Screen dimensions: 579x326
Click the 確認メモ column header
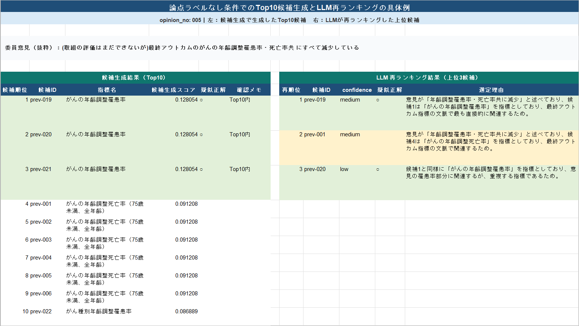(x=249, y=90)
